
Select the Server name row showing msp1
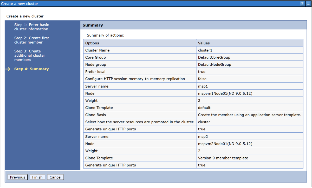[x=156, y=86]
